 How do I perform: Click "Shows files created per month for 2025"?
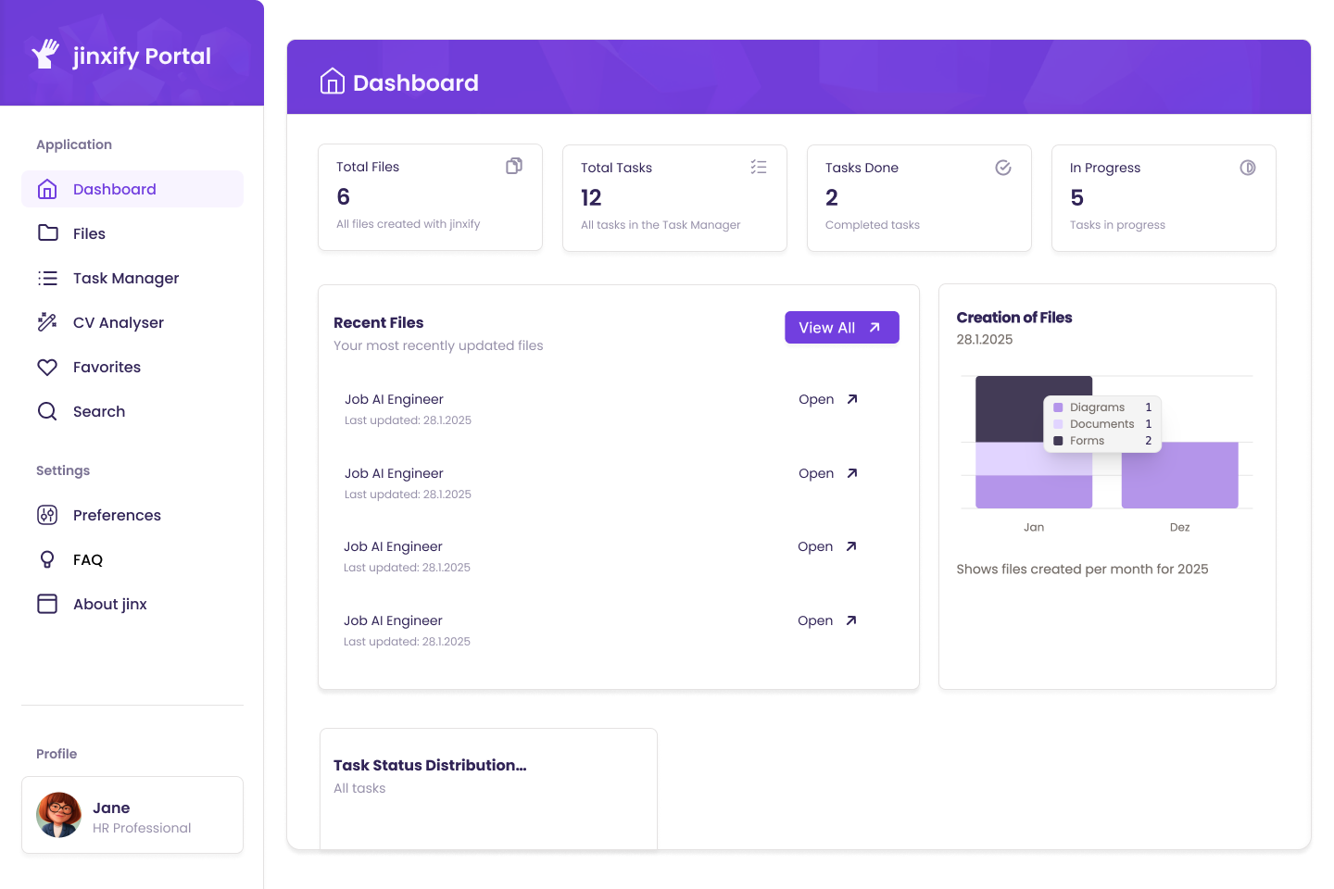[x=1082, y=569]
